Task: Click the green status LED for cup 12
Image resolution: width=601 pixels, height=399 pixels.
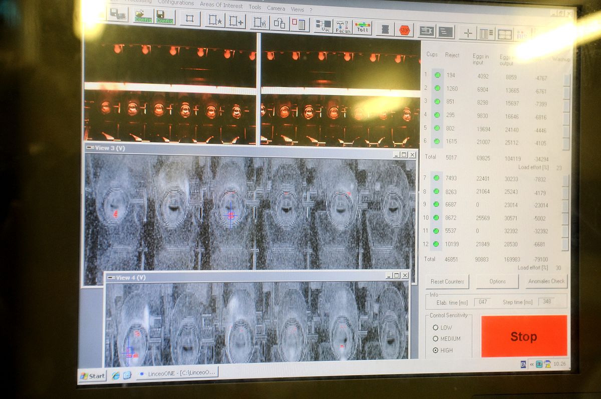Action: tap(436, 244)
